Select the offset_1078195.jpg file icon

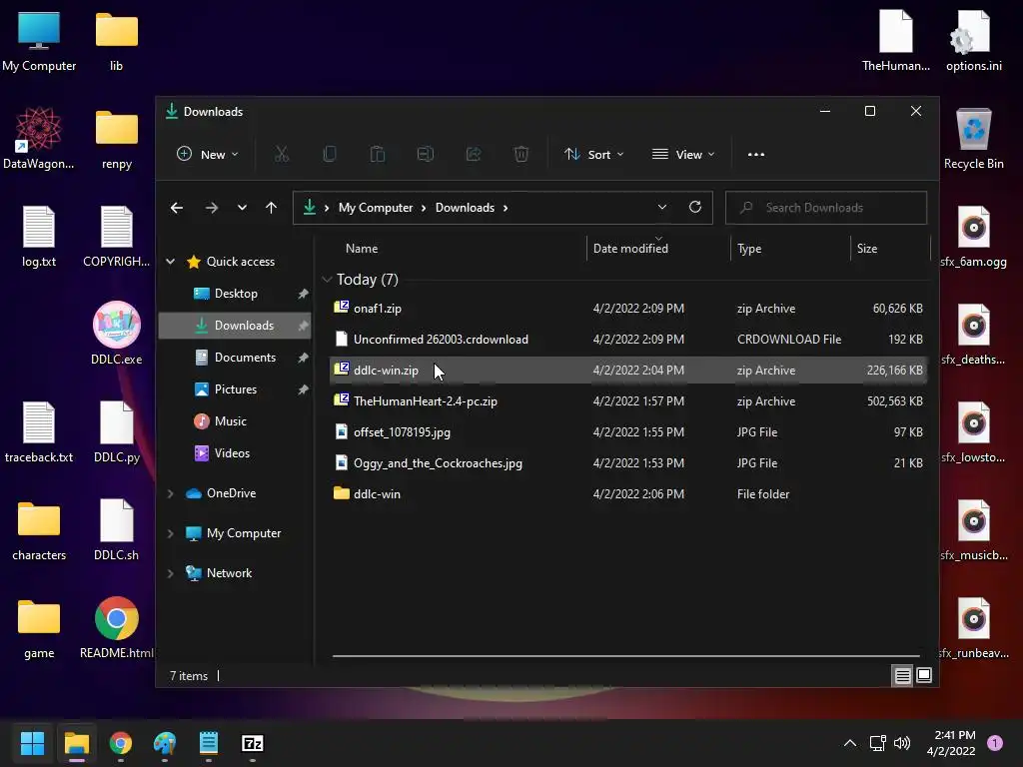(x=342, y=431)
